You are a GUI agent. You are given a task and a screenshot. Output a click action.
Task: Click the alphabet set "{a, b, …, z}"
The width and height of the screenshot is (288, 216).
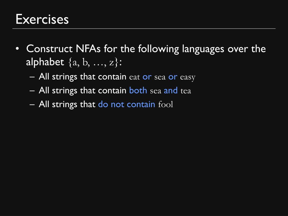click(93, 62)
